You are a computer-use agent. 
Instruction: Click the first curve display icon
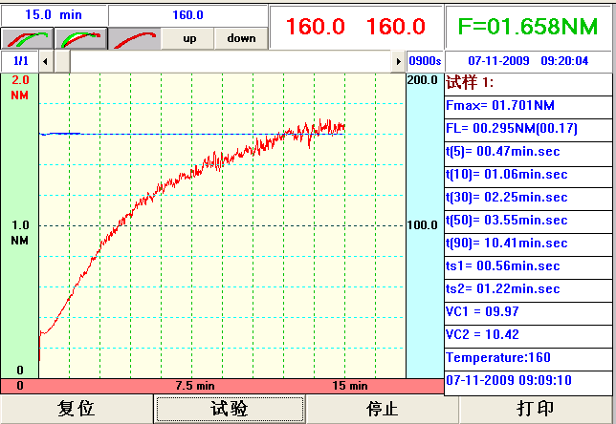coord(26,38)
